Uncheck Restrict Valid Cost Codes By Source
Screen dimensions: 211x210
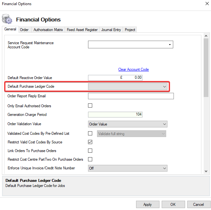click(x=90, y=142)
